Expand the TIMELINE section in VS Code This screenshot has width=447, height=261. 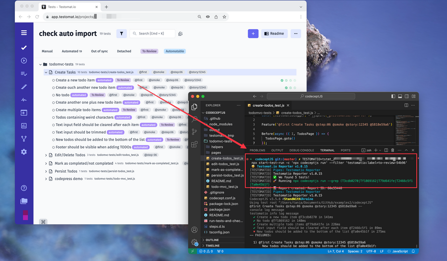tap(212, 246)
